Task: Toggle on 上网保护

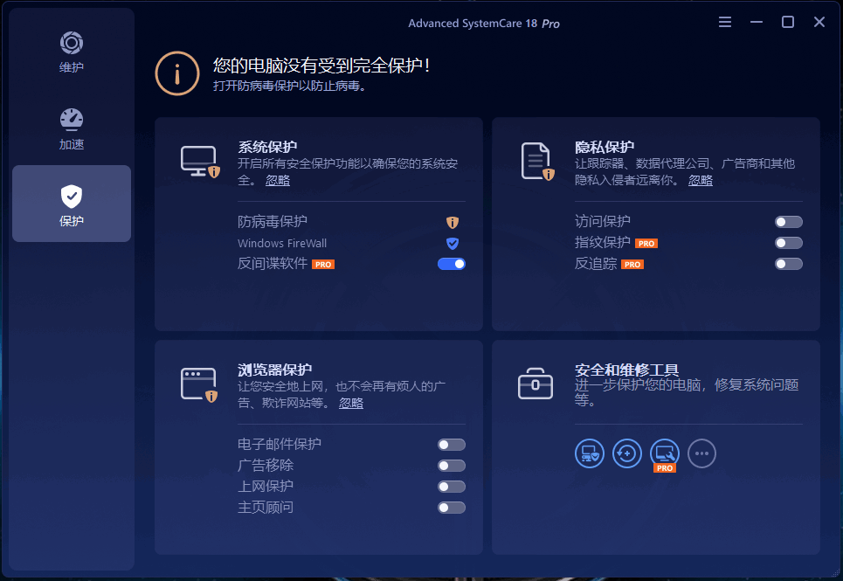Action: (x=452, y=487)
